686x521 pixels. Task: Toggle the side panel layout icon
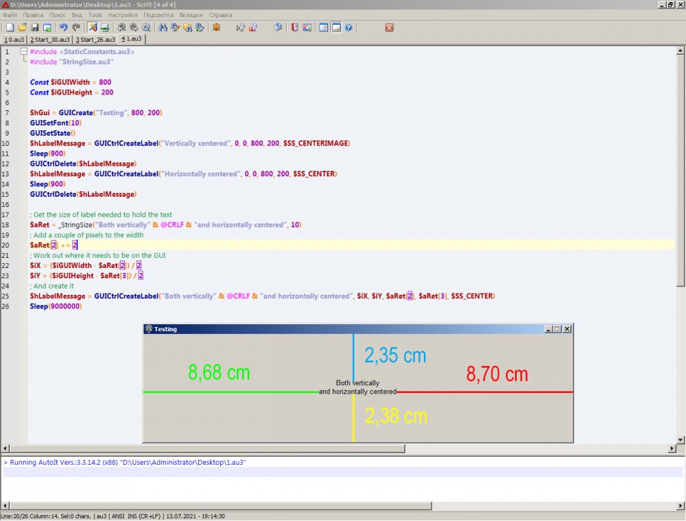pos(323,27)
